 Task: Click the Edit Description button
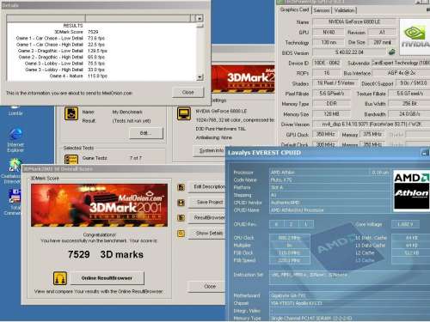click(x=207, y=187)
